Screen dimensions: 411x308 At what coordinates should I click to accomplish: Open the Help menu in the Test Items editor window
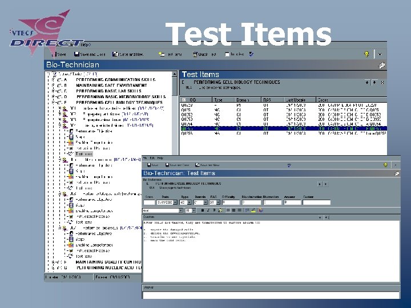160,158
